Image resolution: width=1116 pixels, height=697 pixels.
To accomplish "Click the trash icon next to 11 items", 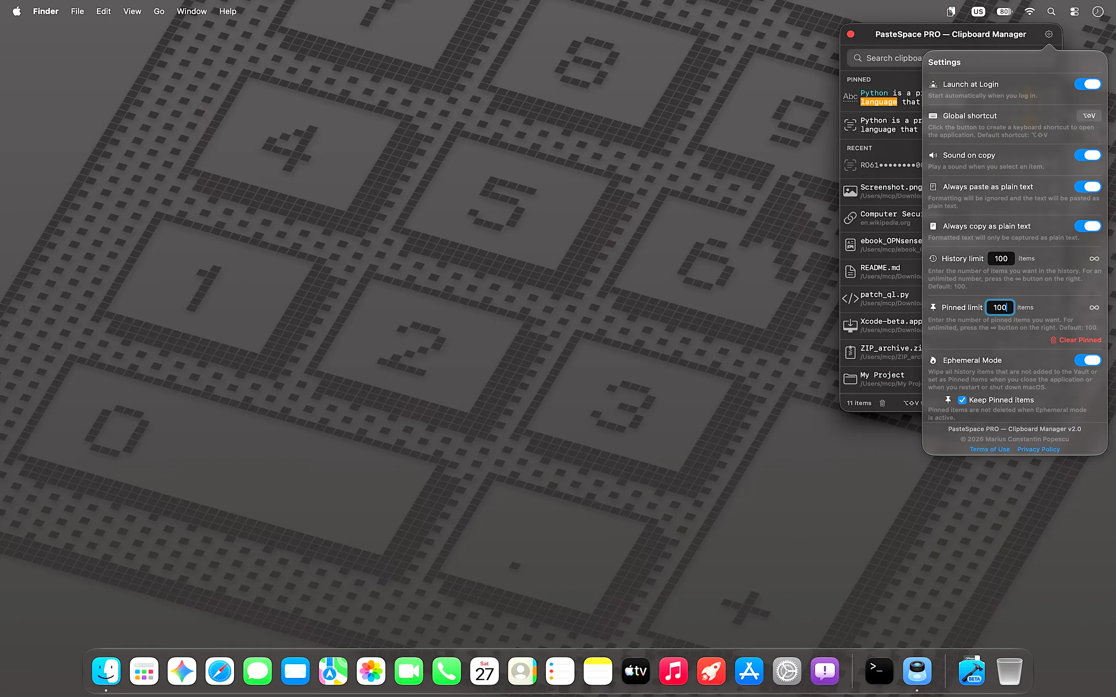I will tap(882, 403).
